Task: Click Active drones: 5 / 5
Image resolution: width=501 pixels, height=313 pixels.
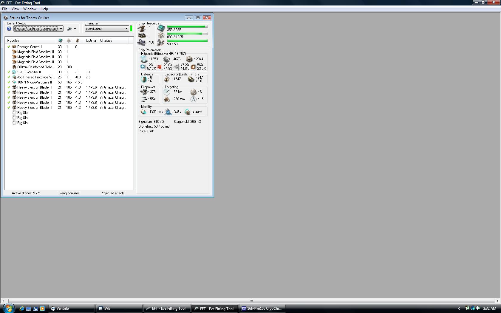Action: (26, 193)
